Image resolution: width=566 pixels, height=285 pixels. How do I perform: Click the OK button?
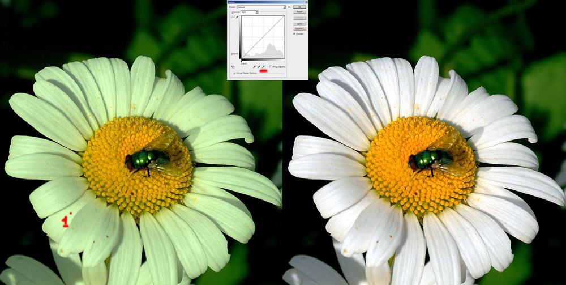(x=299, y=7)
